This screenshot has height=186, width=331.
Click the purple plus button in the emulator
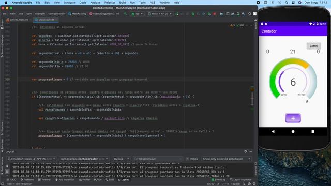293,118
